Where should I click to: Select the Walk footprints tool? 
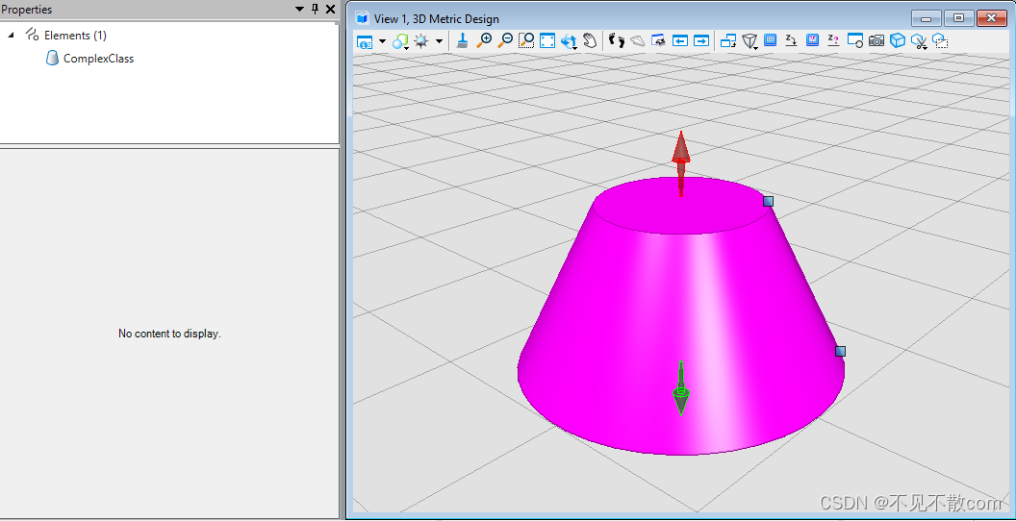pos(617,41)
